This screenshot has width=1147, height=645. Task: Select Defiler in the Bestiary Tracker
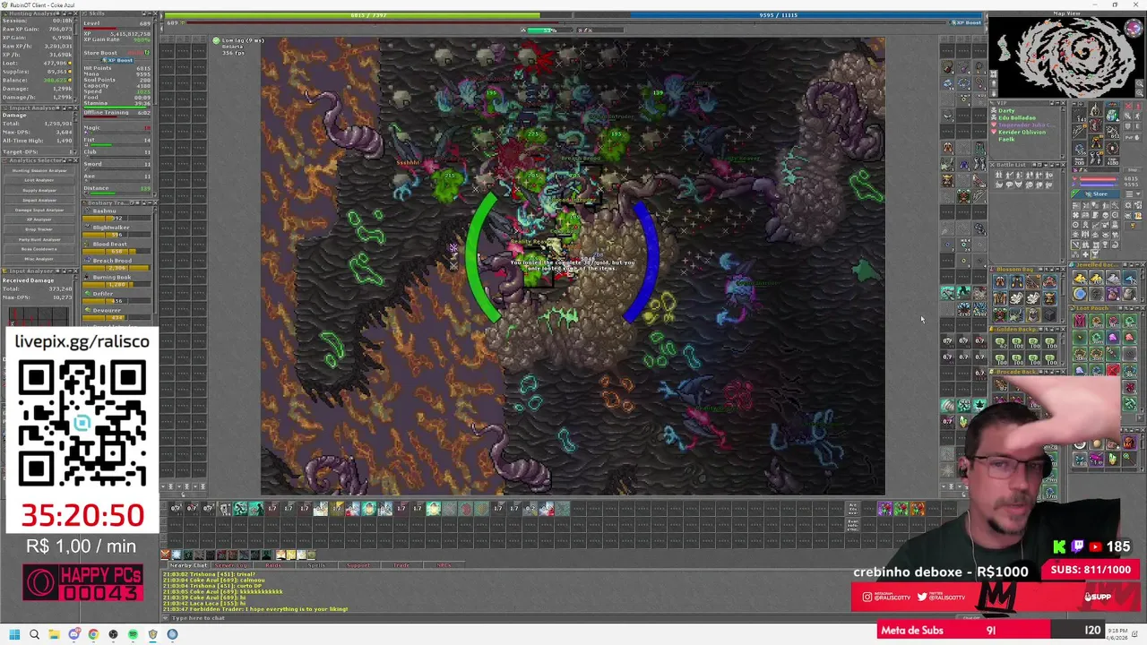tap(103, 294)
